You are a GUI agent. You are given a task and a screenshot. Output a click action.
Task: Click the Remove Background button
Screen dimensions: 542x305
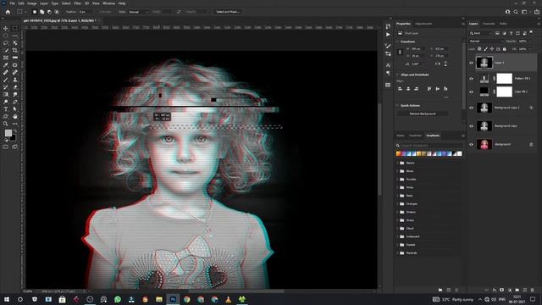(423, 114)
